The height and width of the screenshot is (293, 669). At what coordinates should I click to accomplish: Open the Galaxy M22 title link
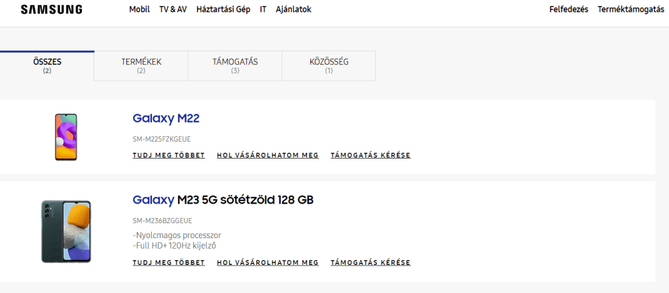click(x=166, y=119)
